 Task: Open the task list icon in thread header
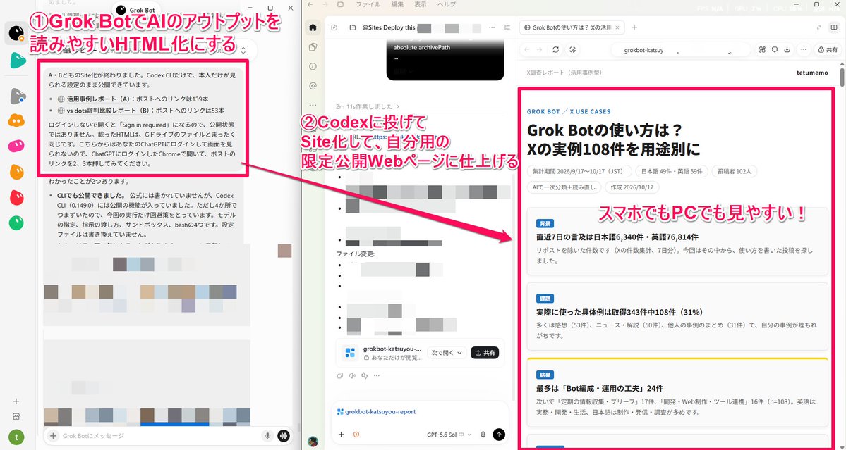point(507,27)
